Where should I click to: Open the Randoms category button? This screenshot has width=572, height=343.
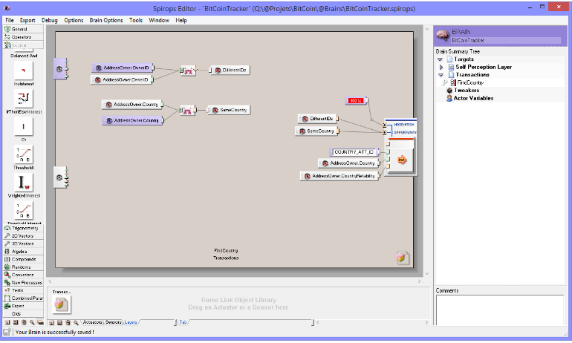pos(23,267)
